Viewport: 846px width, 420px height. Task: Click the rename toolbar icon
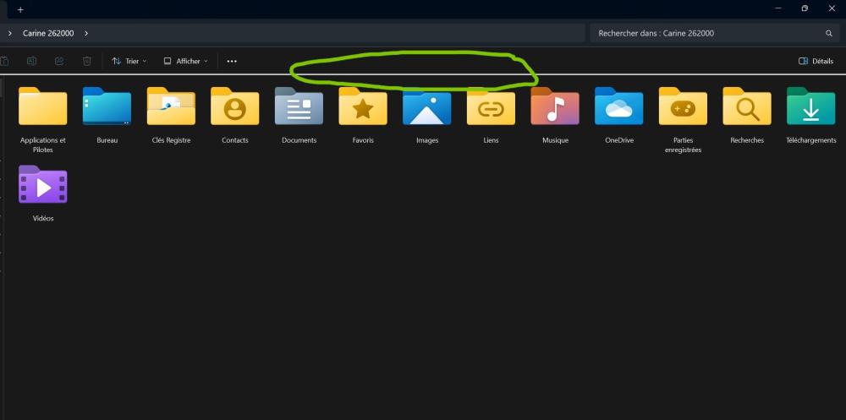[31, 61]
